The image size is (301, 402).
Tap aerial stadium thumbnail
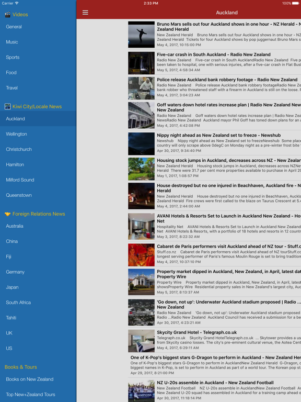pyautogui.click(x=141, y=312)
